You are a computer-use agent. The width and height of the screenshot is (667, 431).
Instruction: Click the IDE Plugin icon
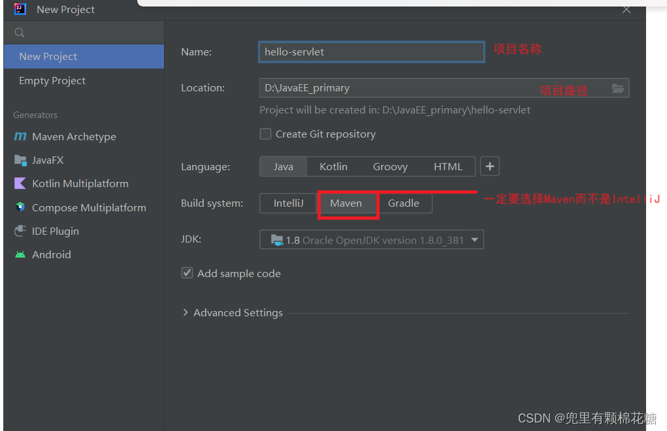pos(20,231)
